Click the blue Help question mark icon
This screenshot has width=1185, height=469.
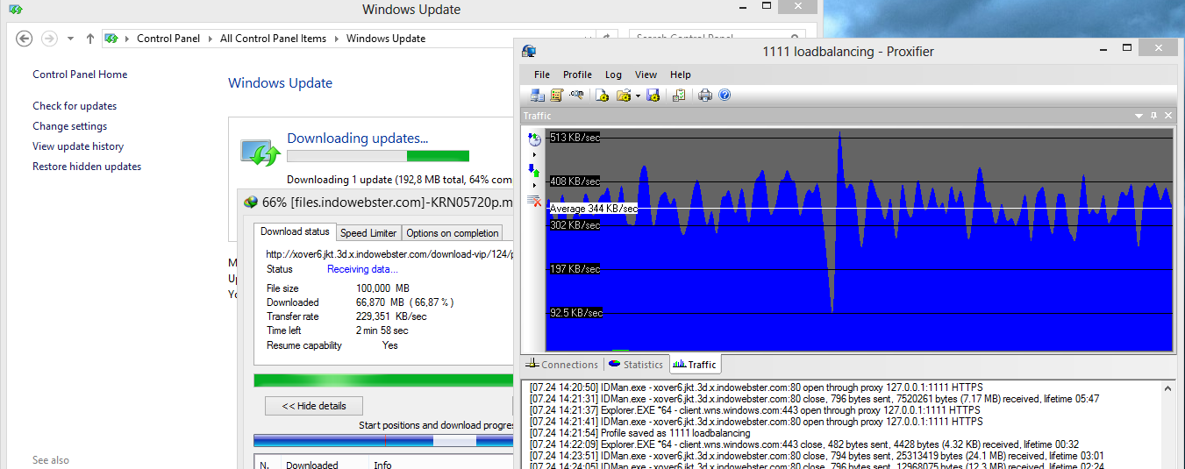click(725, 95)
